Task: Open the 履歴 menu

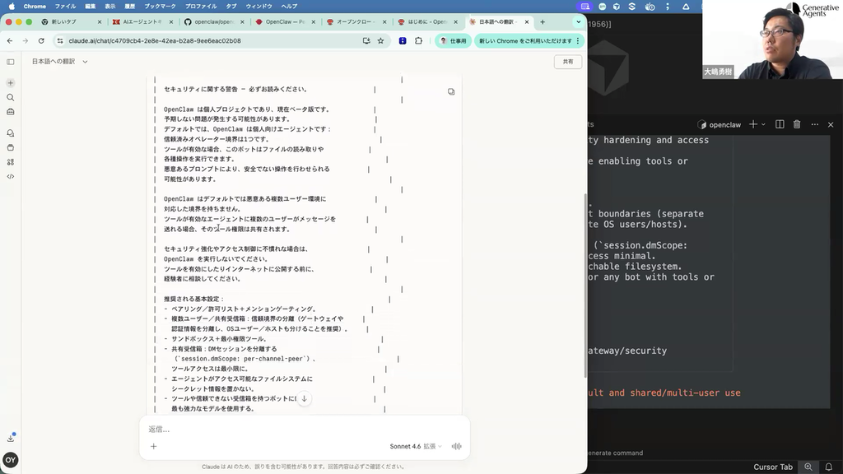Action: coord(129,7)
